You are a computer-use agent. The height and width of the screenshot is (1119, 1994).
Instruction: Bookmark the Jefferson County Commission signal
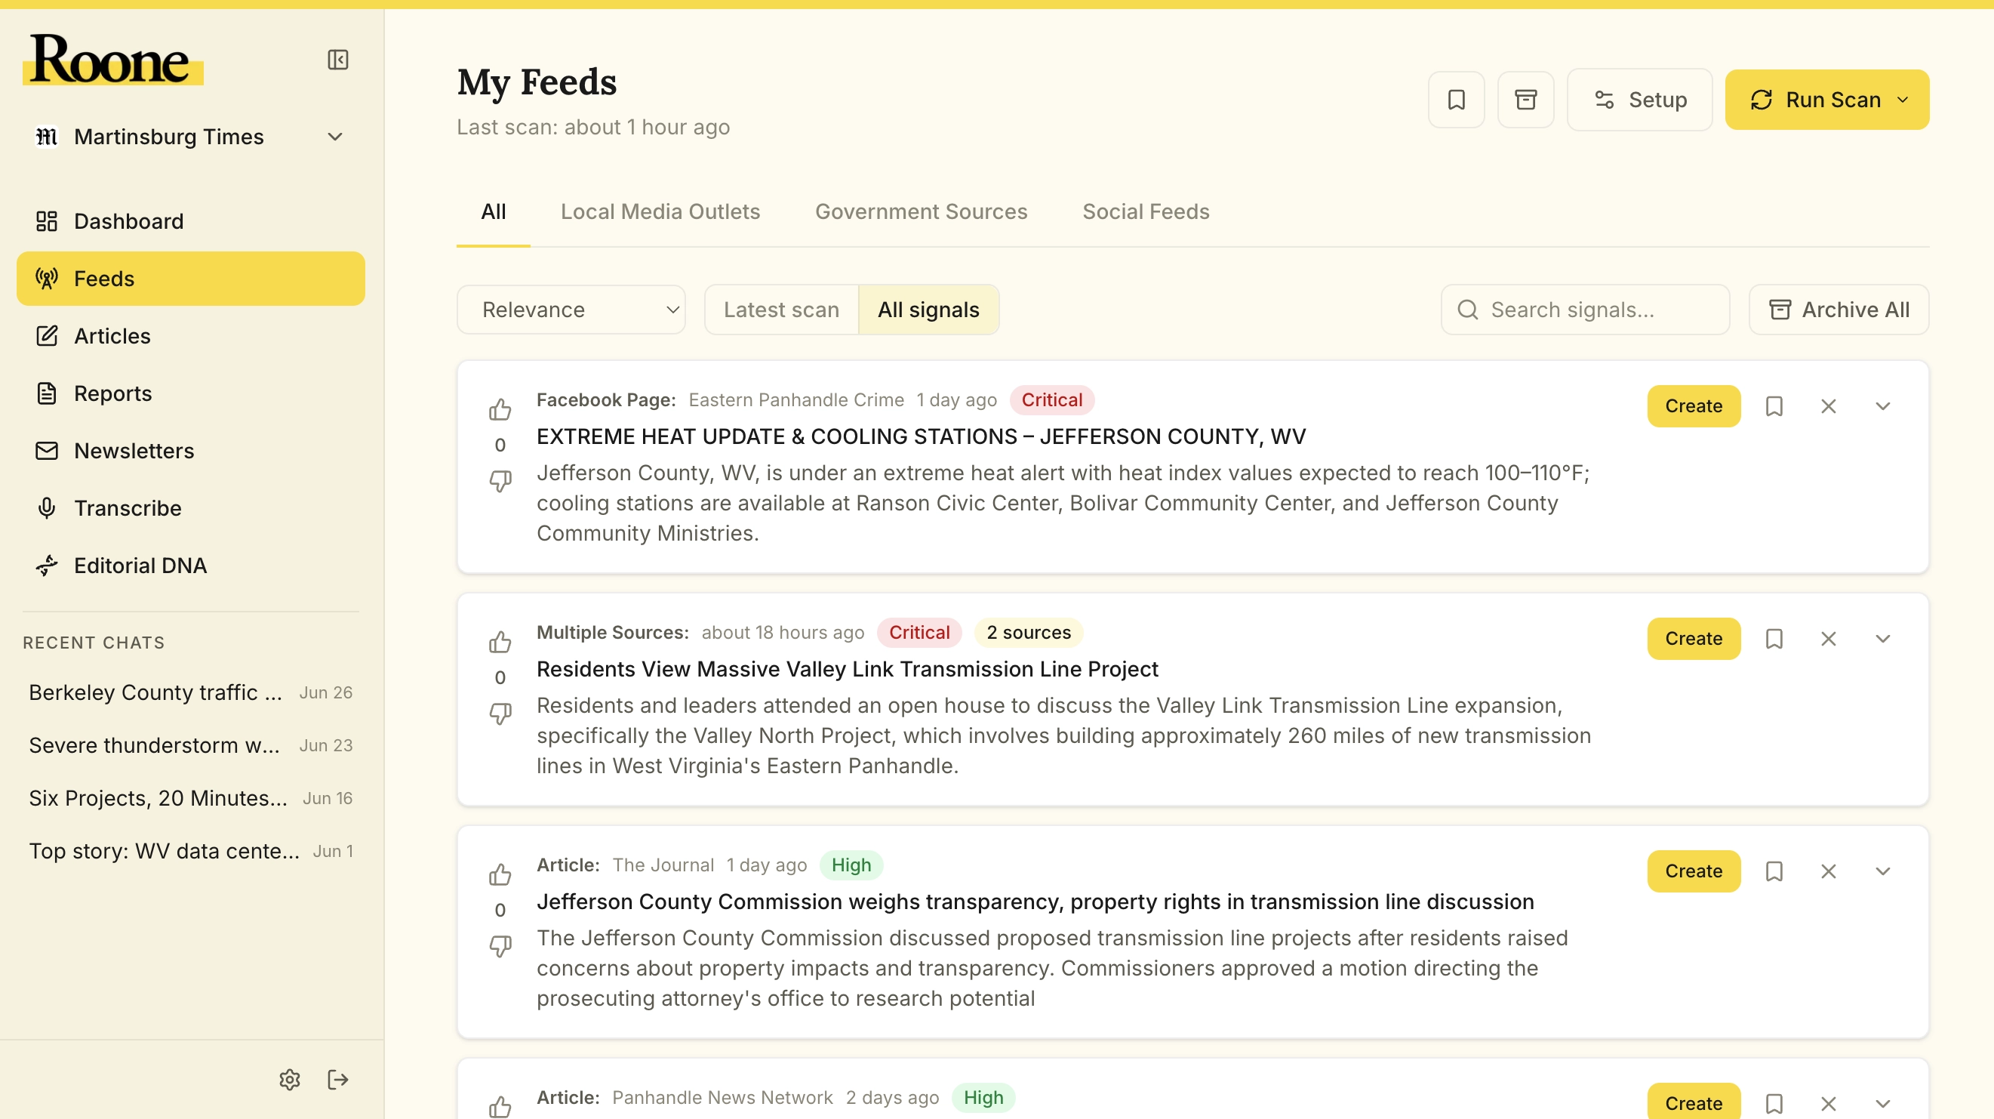tap(1774, 871)
